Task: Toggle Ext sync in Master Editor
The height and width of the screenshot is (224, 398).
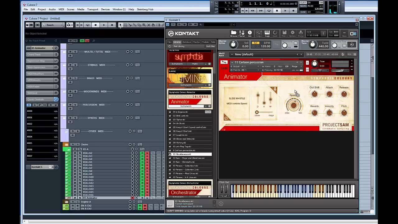Action: pyautogui.click(x=255, y=43)
